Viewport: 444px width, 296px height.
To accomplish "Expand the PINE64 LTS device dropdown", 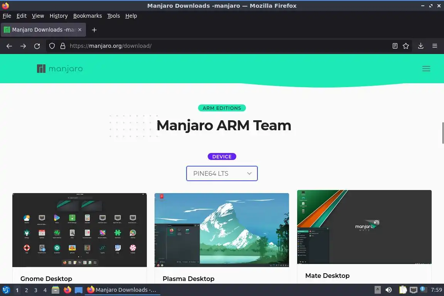I will coord(222,173).
